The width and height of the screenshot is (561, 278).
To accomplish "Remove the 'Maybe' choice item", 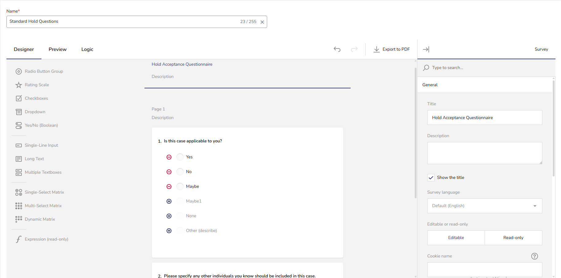I will (x=169, y=187).
